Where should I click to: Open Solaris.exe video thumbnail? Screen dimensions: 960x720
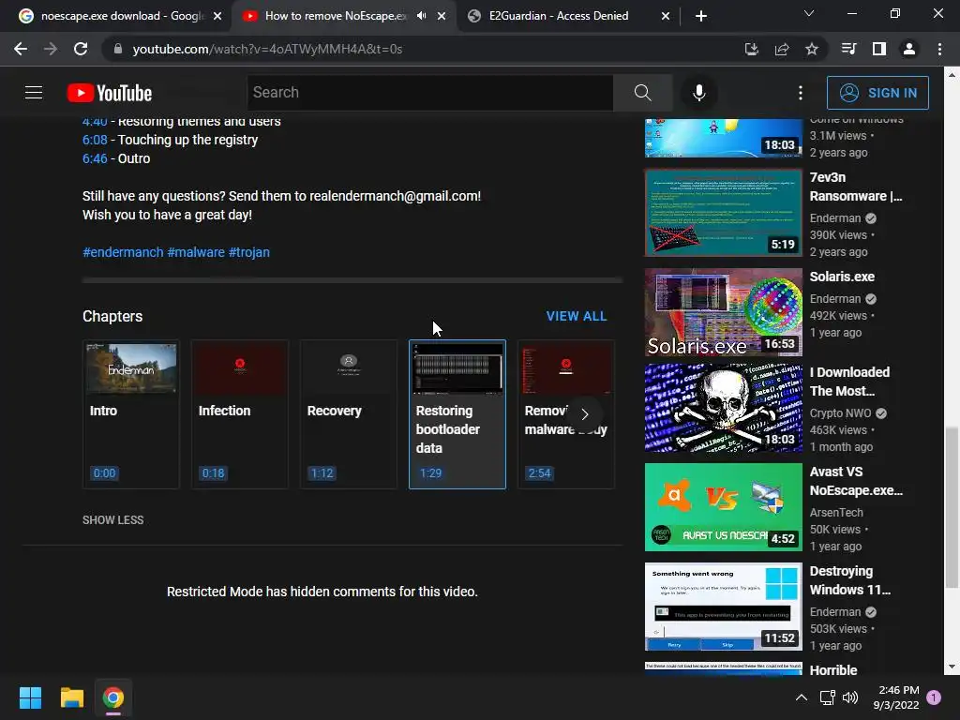(x=723, y=312)
